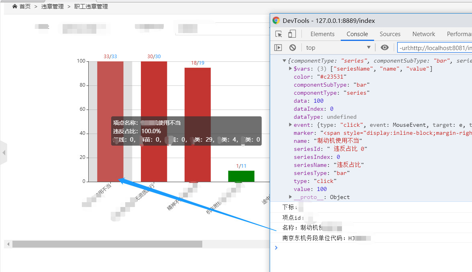Open the Sources tab

tap(390, 34)
